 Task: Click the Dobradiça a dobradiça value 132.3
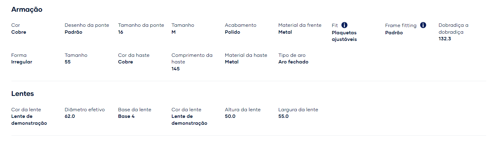445,39
